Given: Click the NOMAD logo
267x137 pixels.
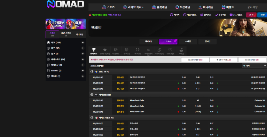Looking at the screenshot, I should (65, 4).
